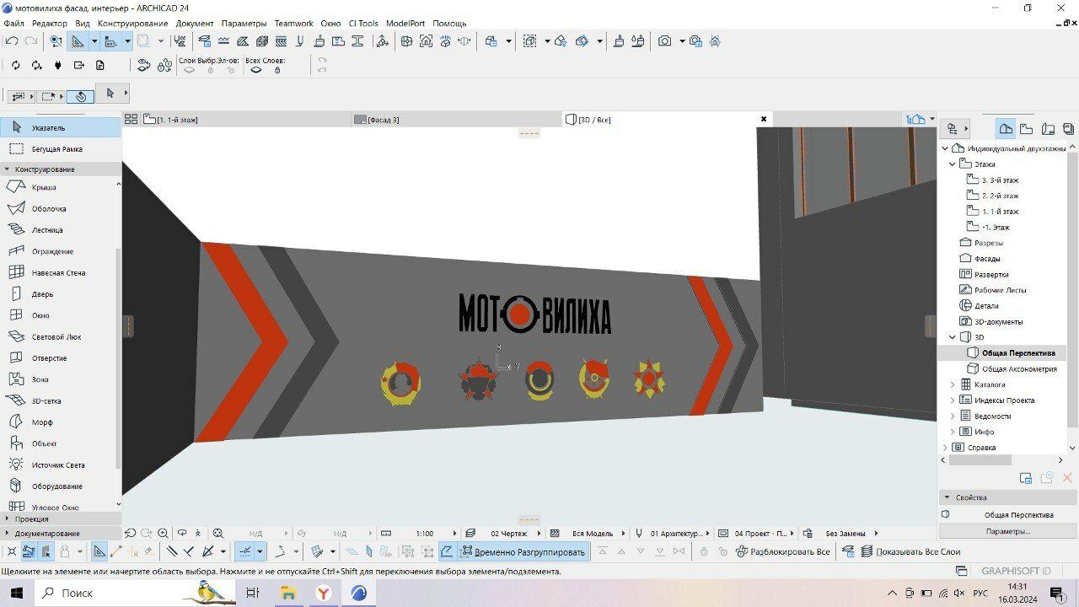Toggle the quick selection magnet button in upper toolbar
Viewport: 1079px width, 607px height.
82,97
